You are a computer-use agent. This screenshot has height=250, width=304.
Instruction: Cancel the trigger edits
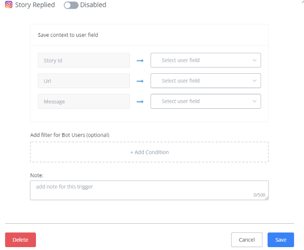(246, 240)
